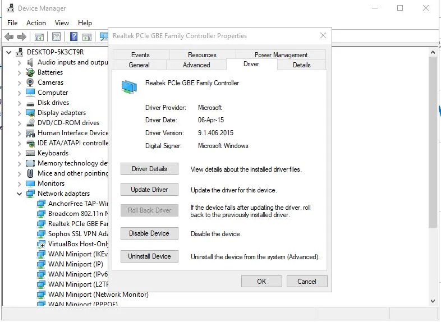
Task: Close the Realtek Properties dialog
Action: (x=323, y=35)
